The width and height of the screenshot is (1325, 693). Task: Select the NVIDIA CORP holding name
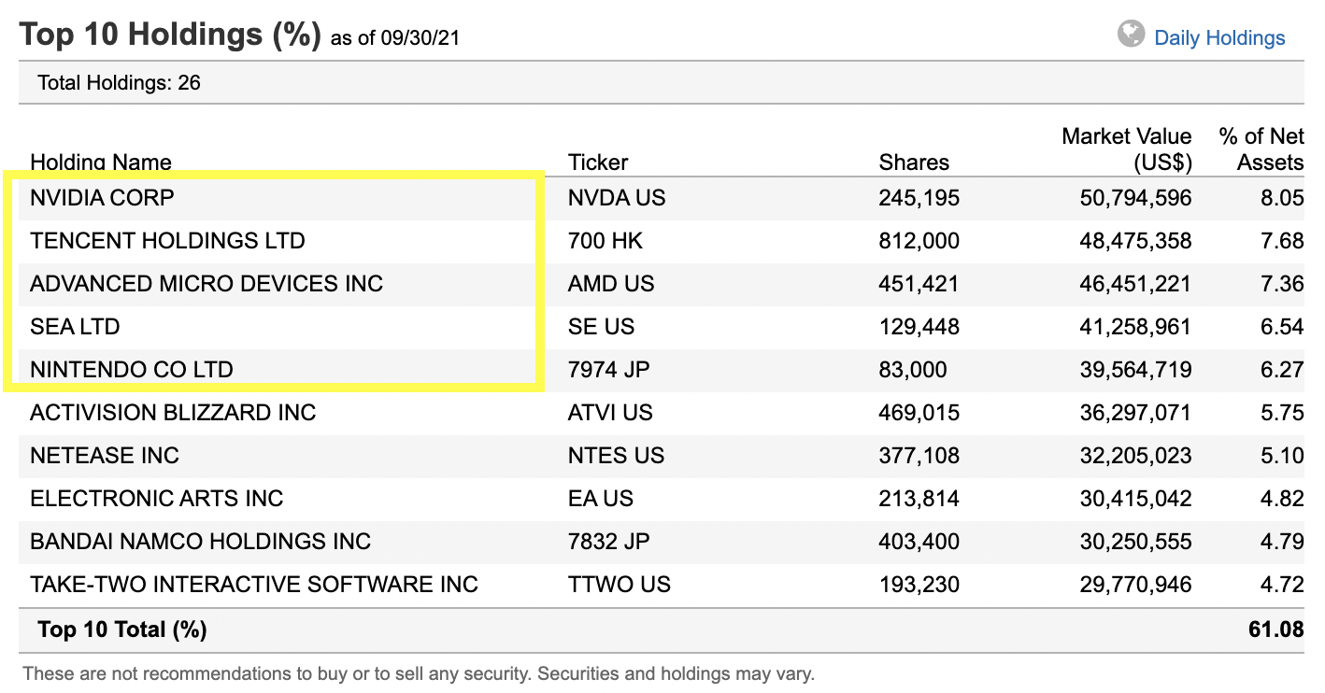pyautogui.click(x=102, y=198)
